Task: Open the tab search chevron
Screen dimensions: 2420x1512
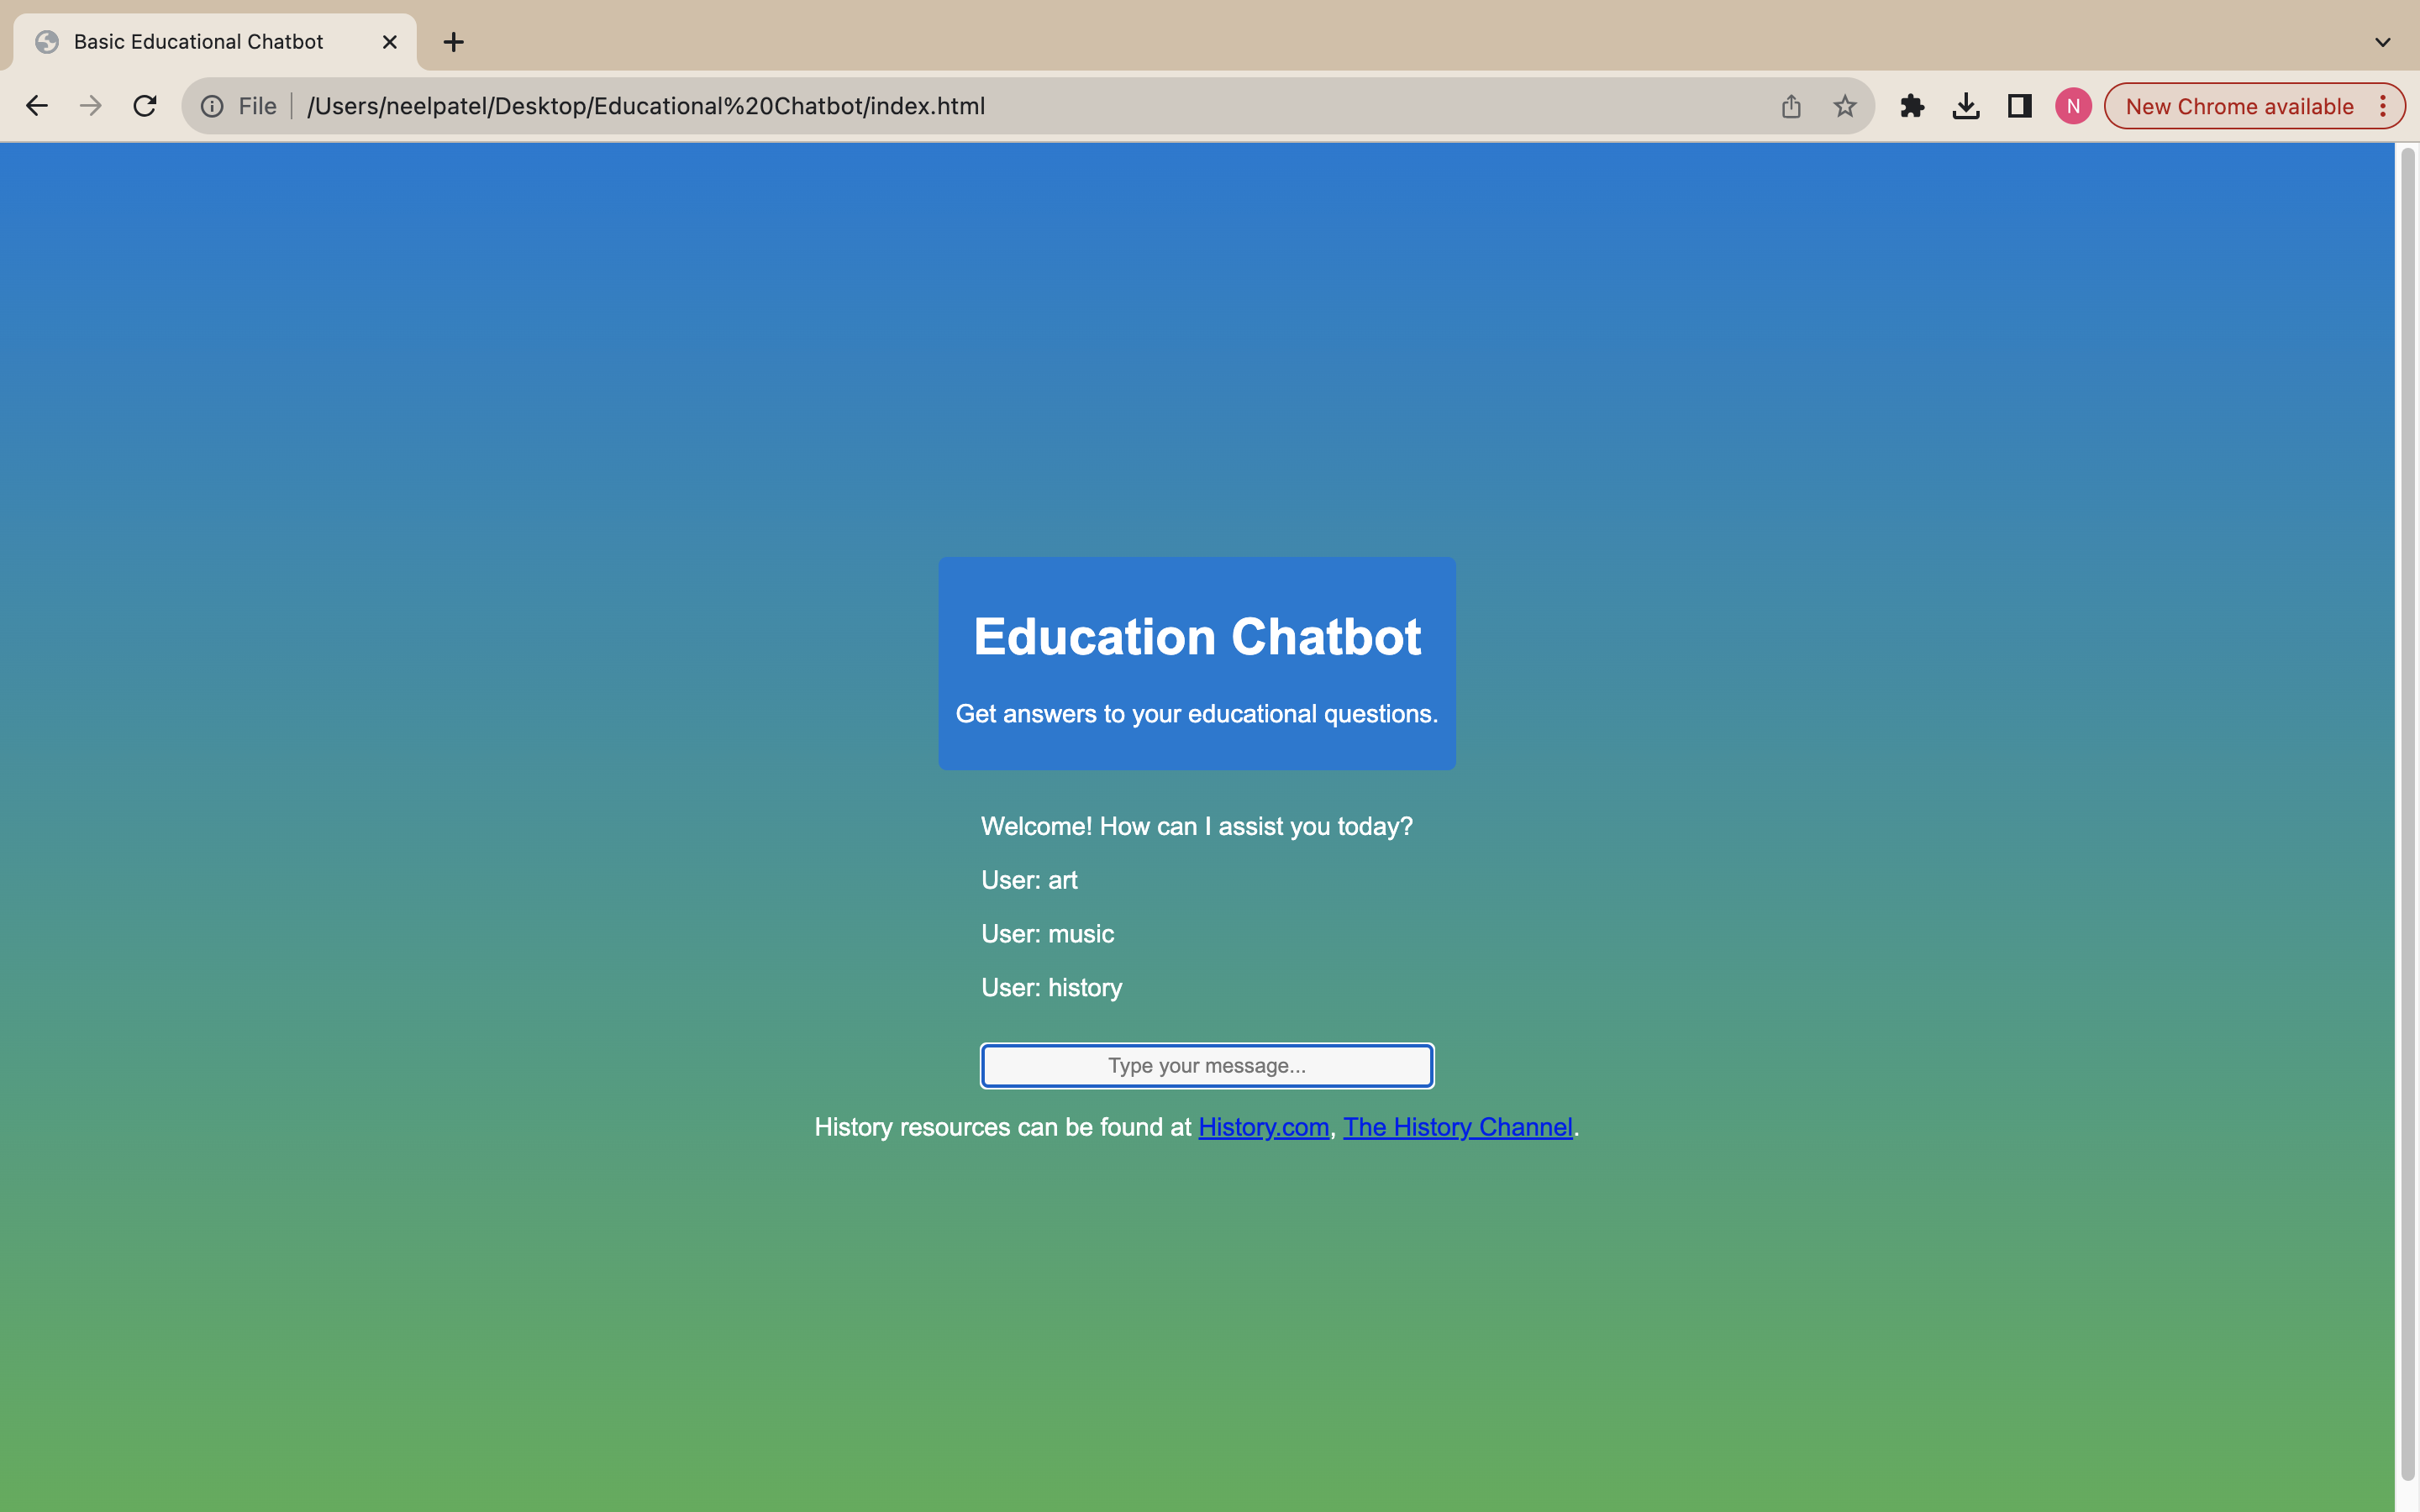Action: [x=2383, y=41]
